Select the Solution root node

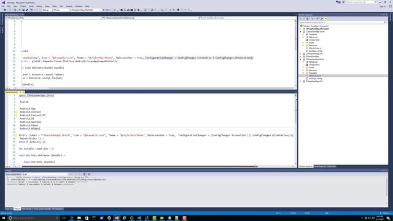click(x=316, y=26)
